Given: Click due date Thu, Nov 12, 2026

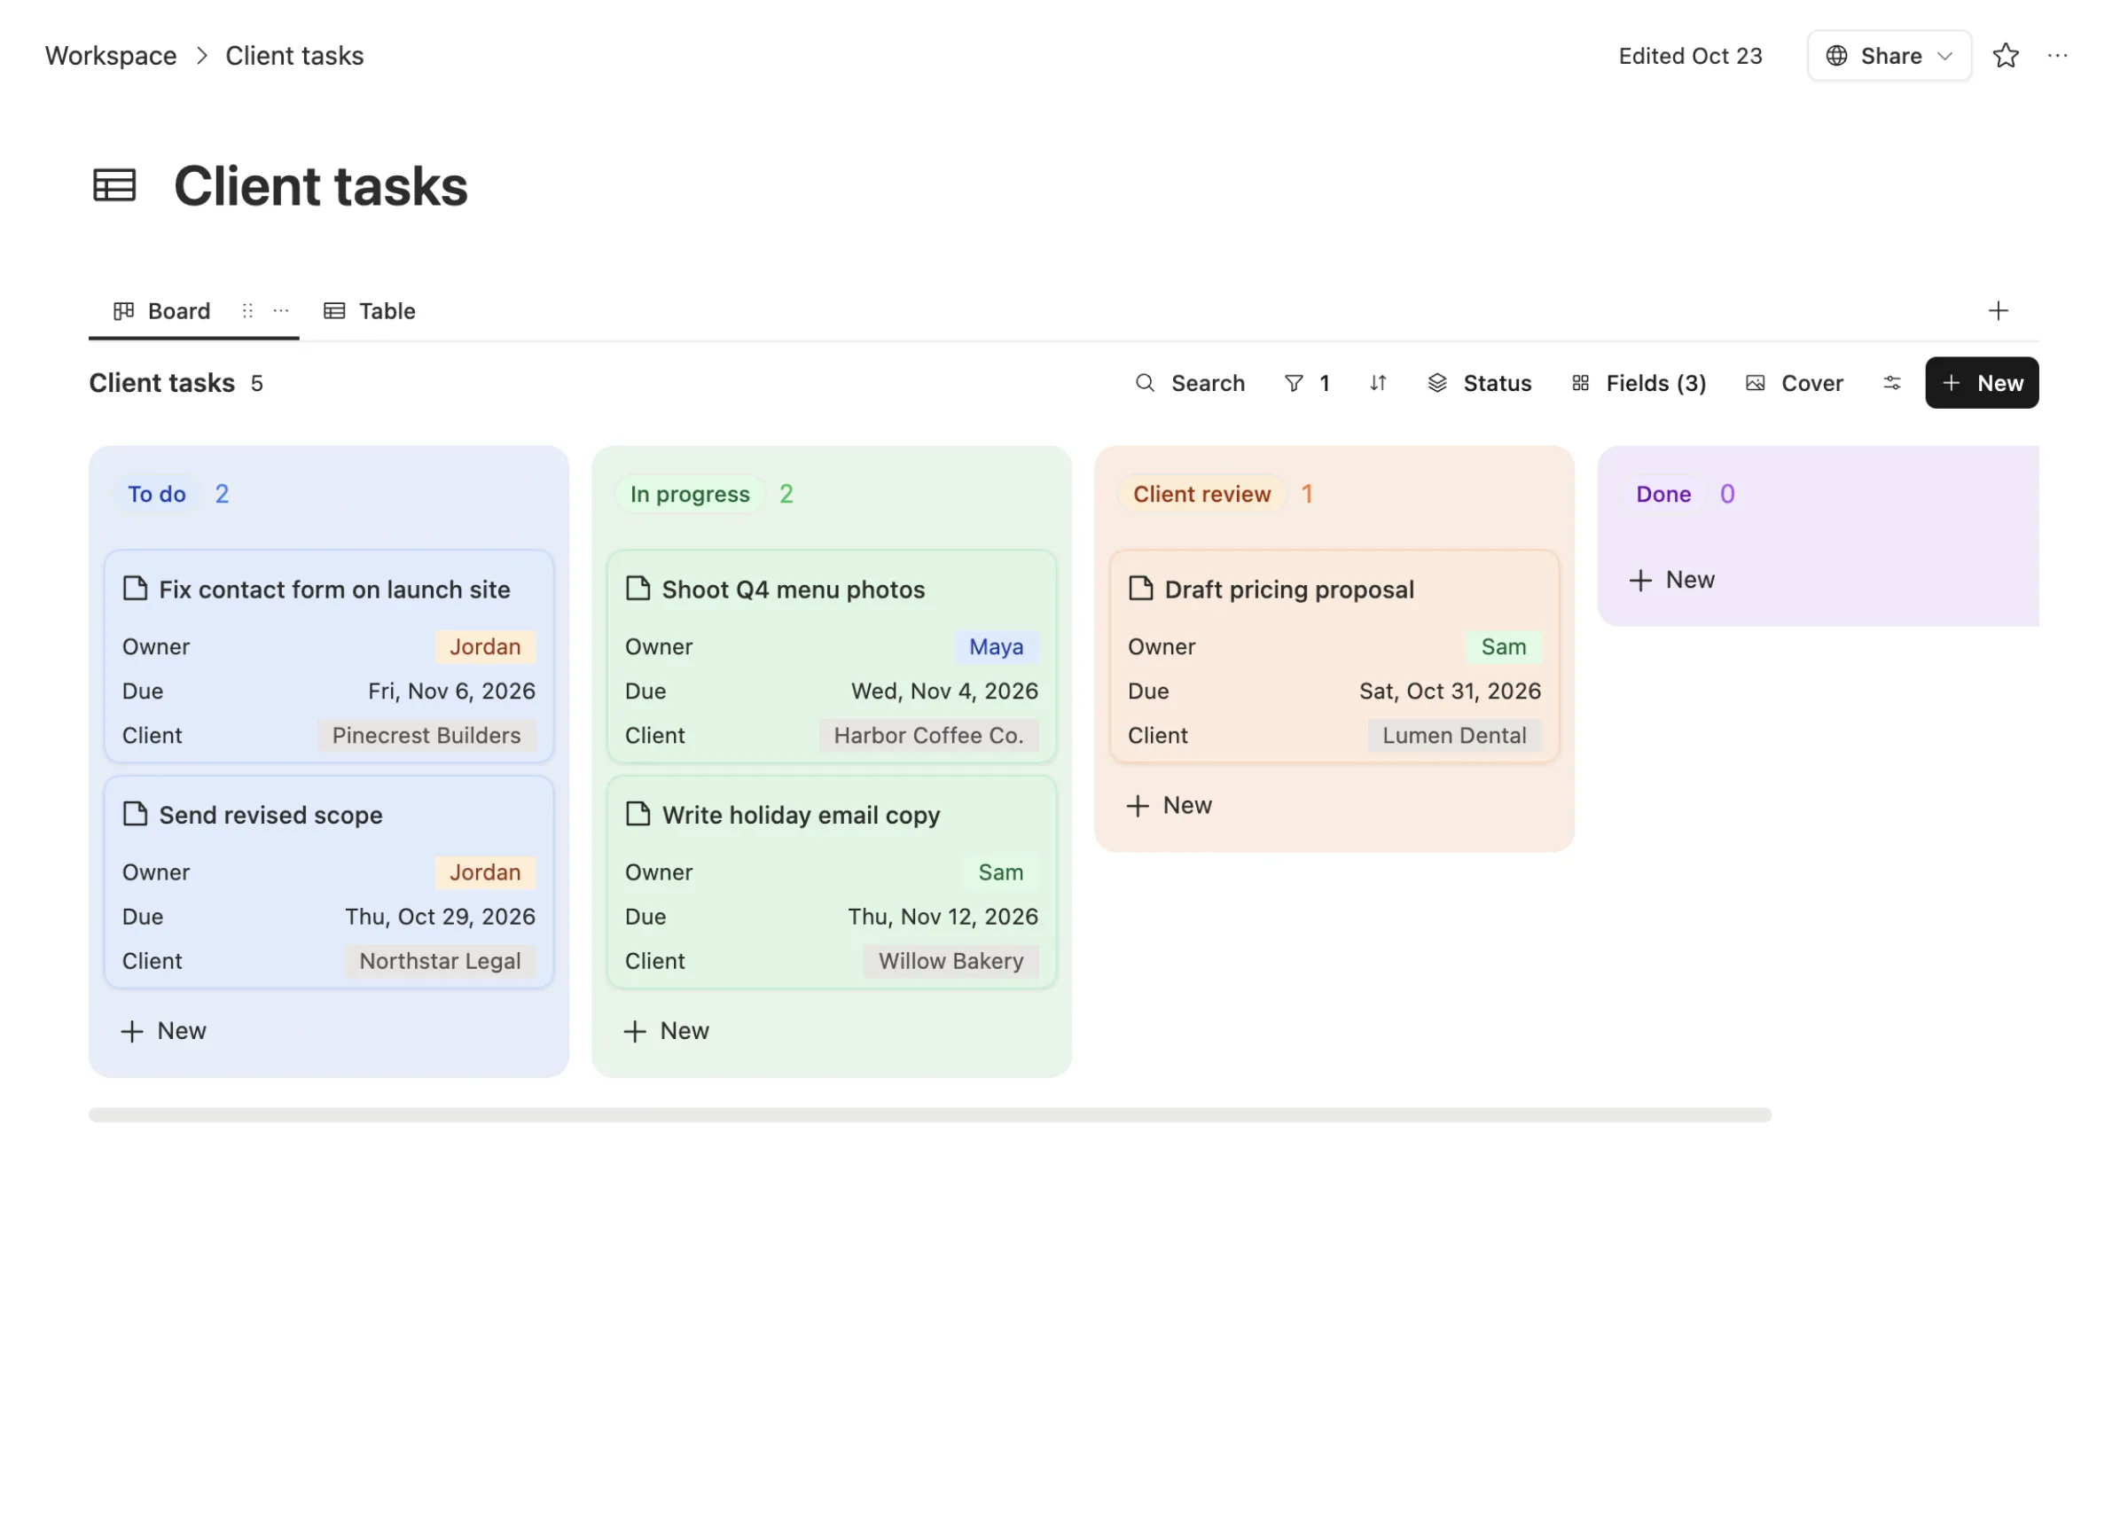Looking at the screenshot, I should pyautogui.click(x=943, y=917).
